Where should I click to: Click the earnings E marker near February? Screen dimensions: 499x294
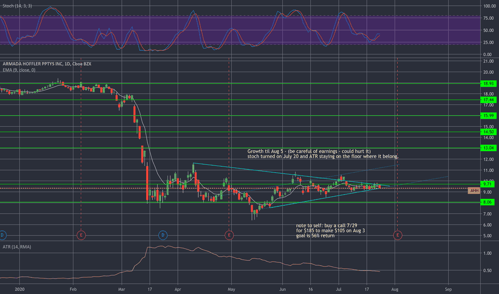(81, 235)
